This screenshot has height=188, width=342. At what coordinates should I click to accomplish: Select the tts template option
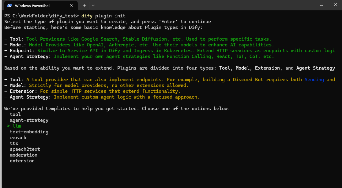pos(14,143)
